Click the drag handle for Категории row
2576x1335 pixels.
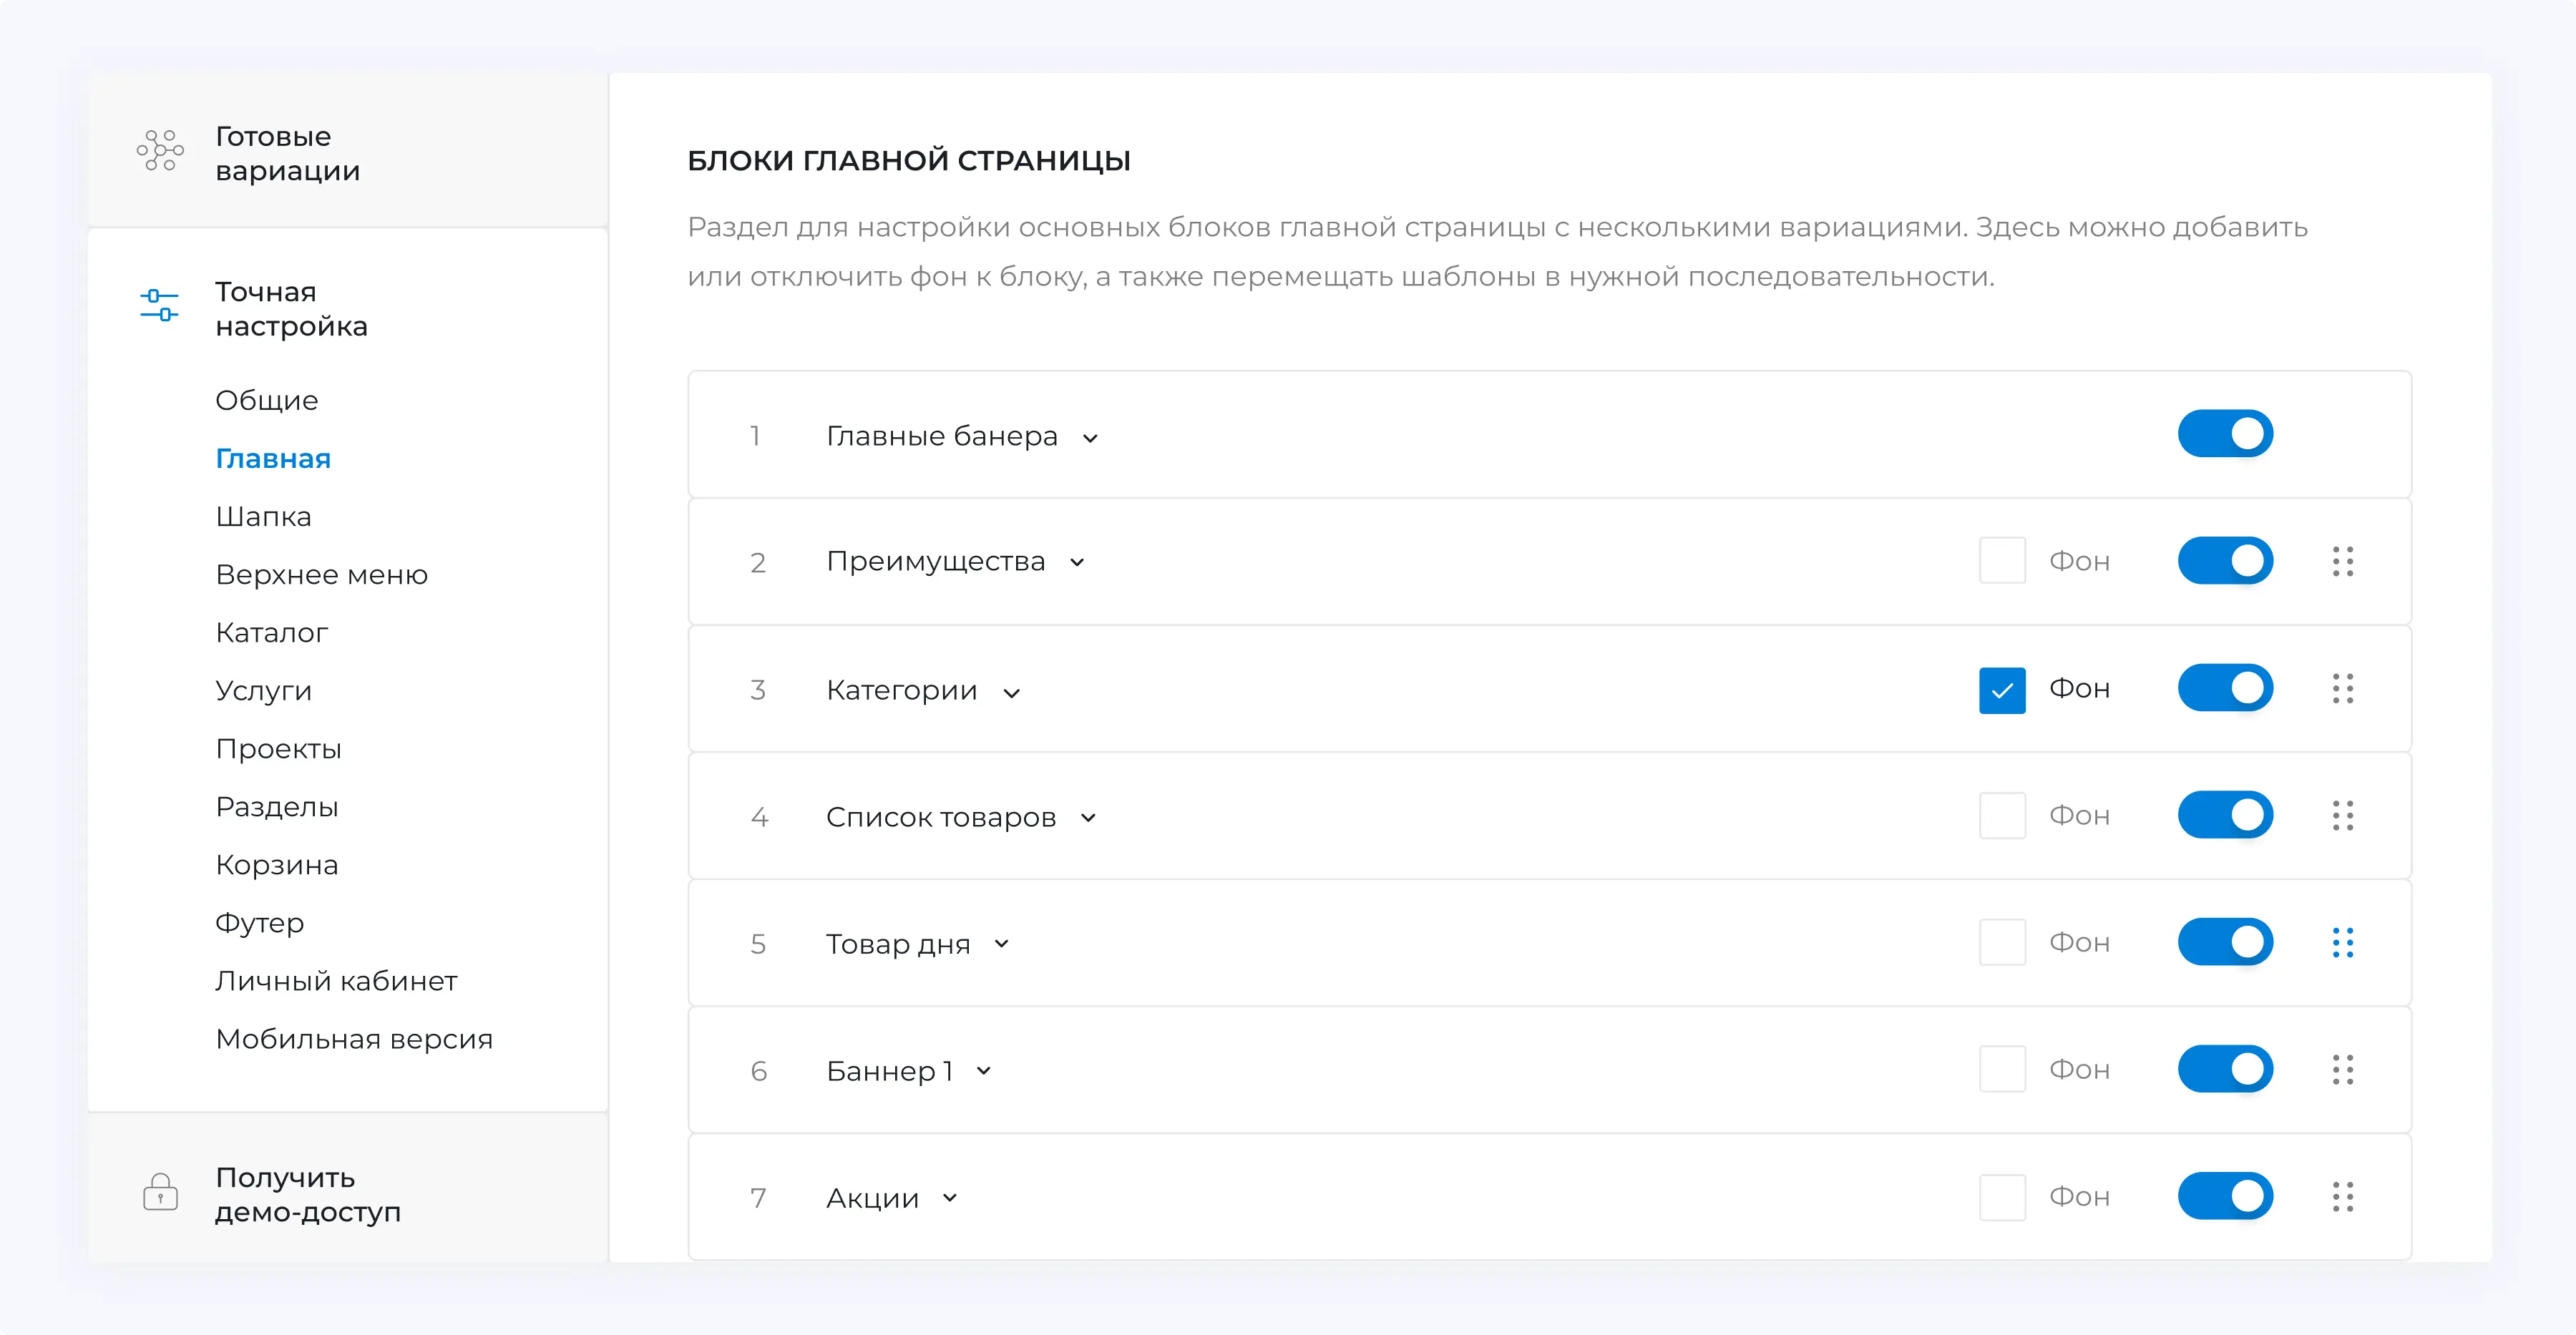(x=2342, y=688)
